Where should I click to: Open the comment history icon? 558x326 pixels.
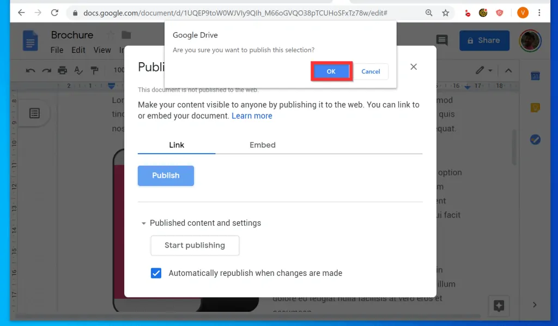pyautogui.click(x=441, y=40)
